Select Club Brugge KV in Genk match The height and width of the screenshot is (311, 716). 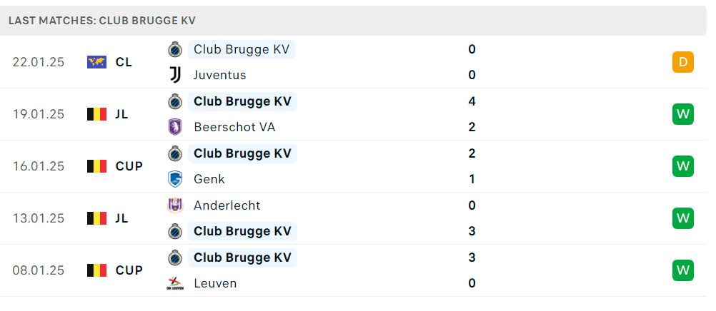[242, 153]
